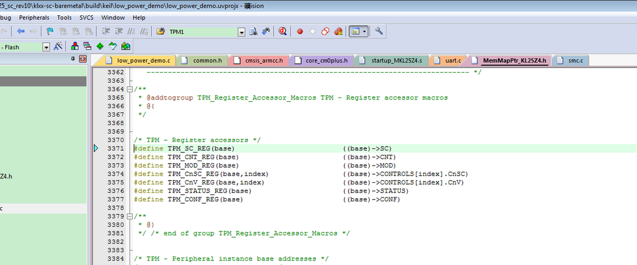Unindent the selected lines with the outdent icon

(x=119, y=31)
